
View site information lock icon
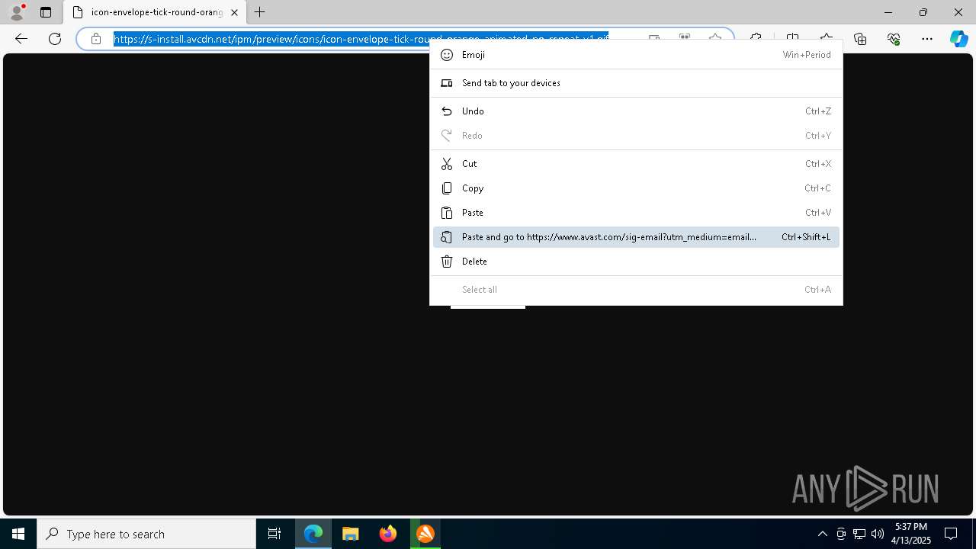[96, 39]
